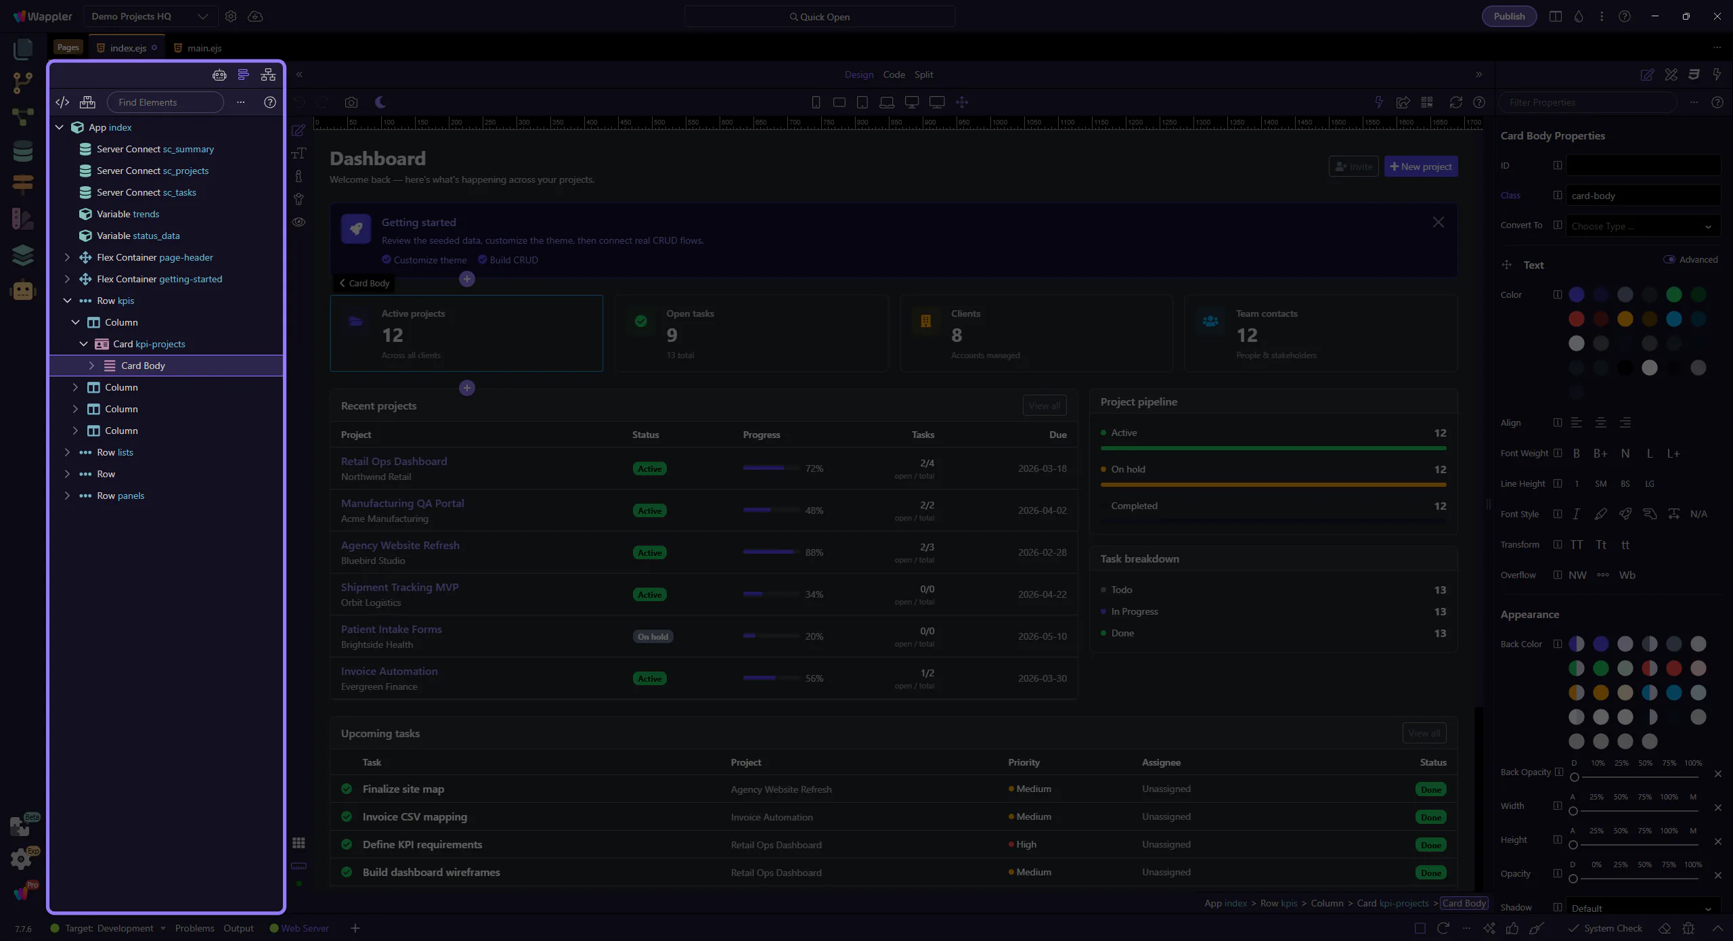
Task: Open the Git branch manager sidebar icon
Action: (x=22, y=83)
